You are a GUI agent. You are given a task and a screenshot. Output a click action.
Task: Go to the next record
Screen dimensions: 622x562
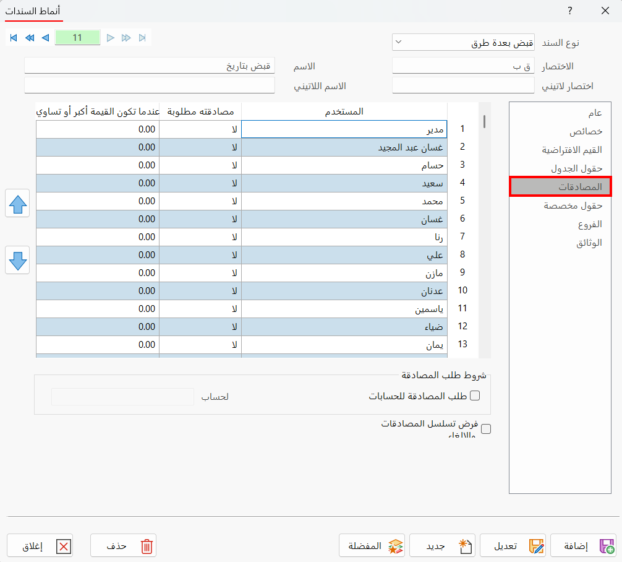coord(111,38)
